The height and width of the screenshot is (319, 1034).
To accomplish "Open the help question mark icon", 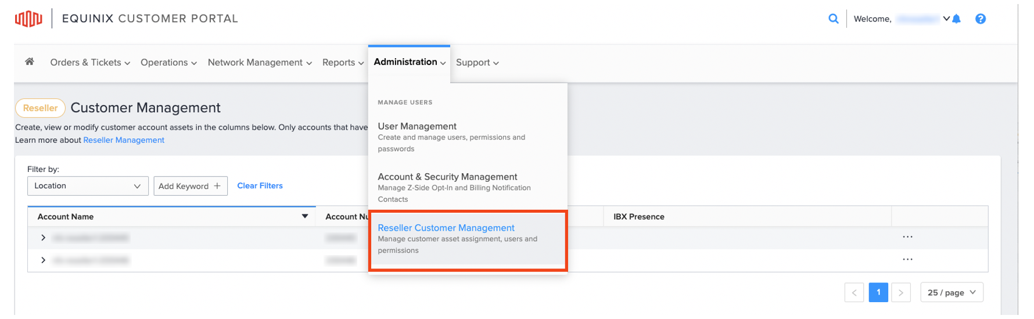I will [x=981, y=19].
